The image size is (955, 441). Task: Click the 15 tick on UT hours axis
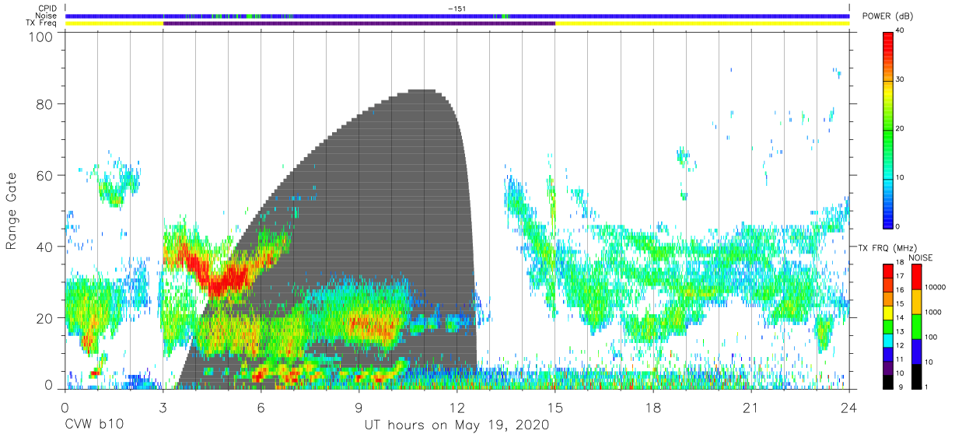tap(555, 408)
